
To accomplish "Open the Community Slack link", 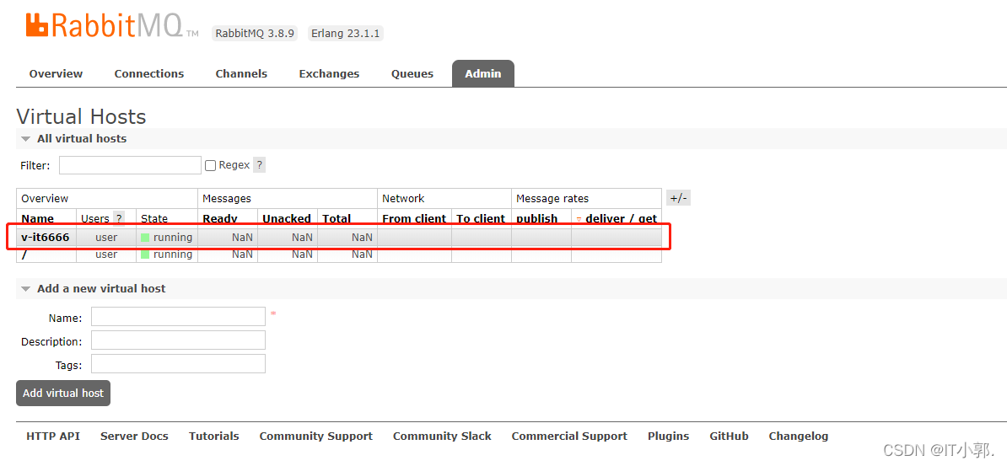I will click(x=442, y=436).
